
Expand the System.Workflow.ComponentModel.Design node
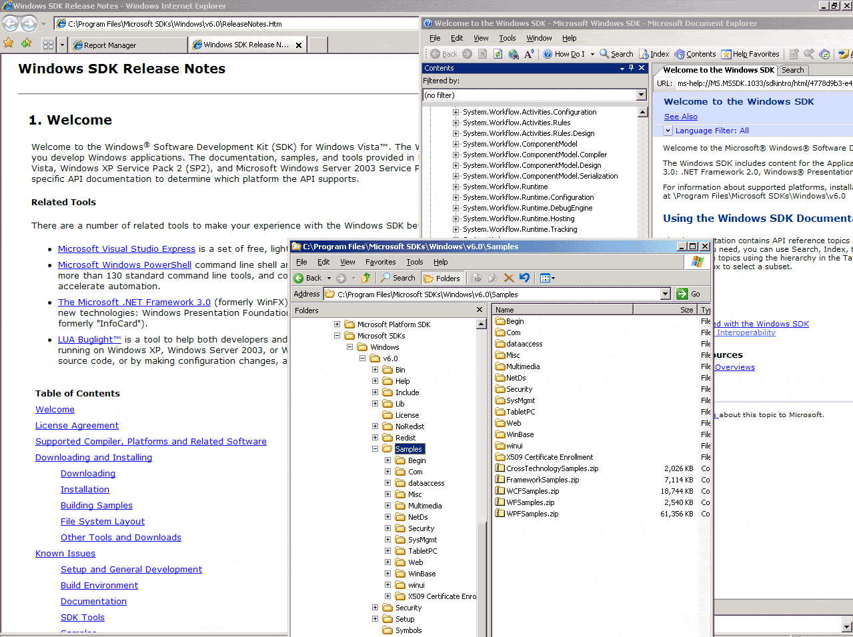pos(456,165)
